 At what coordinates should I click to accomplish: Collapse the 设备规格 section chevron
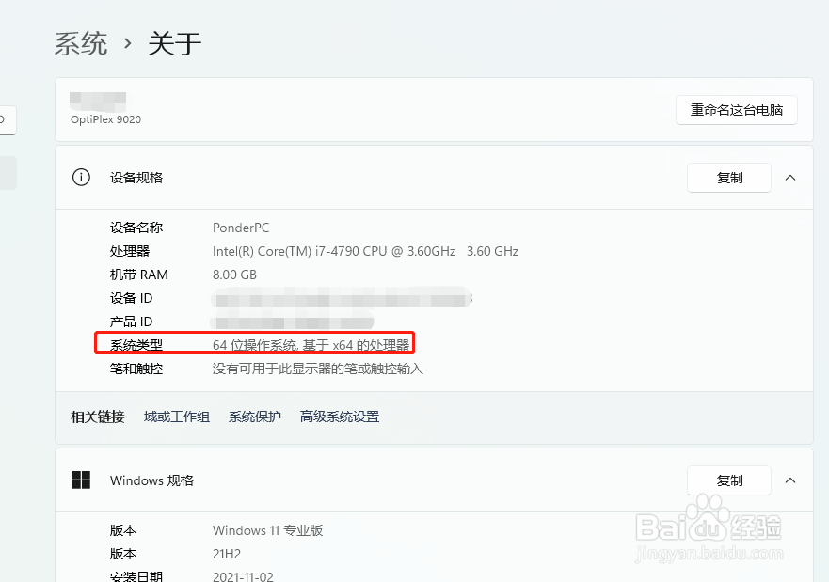coord(790,178)
